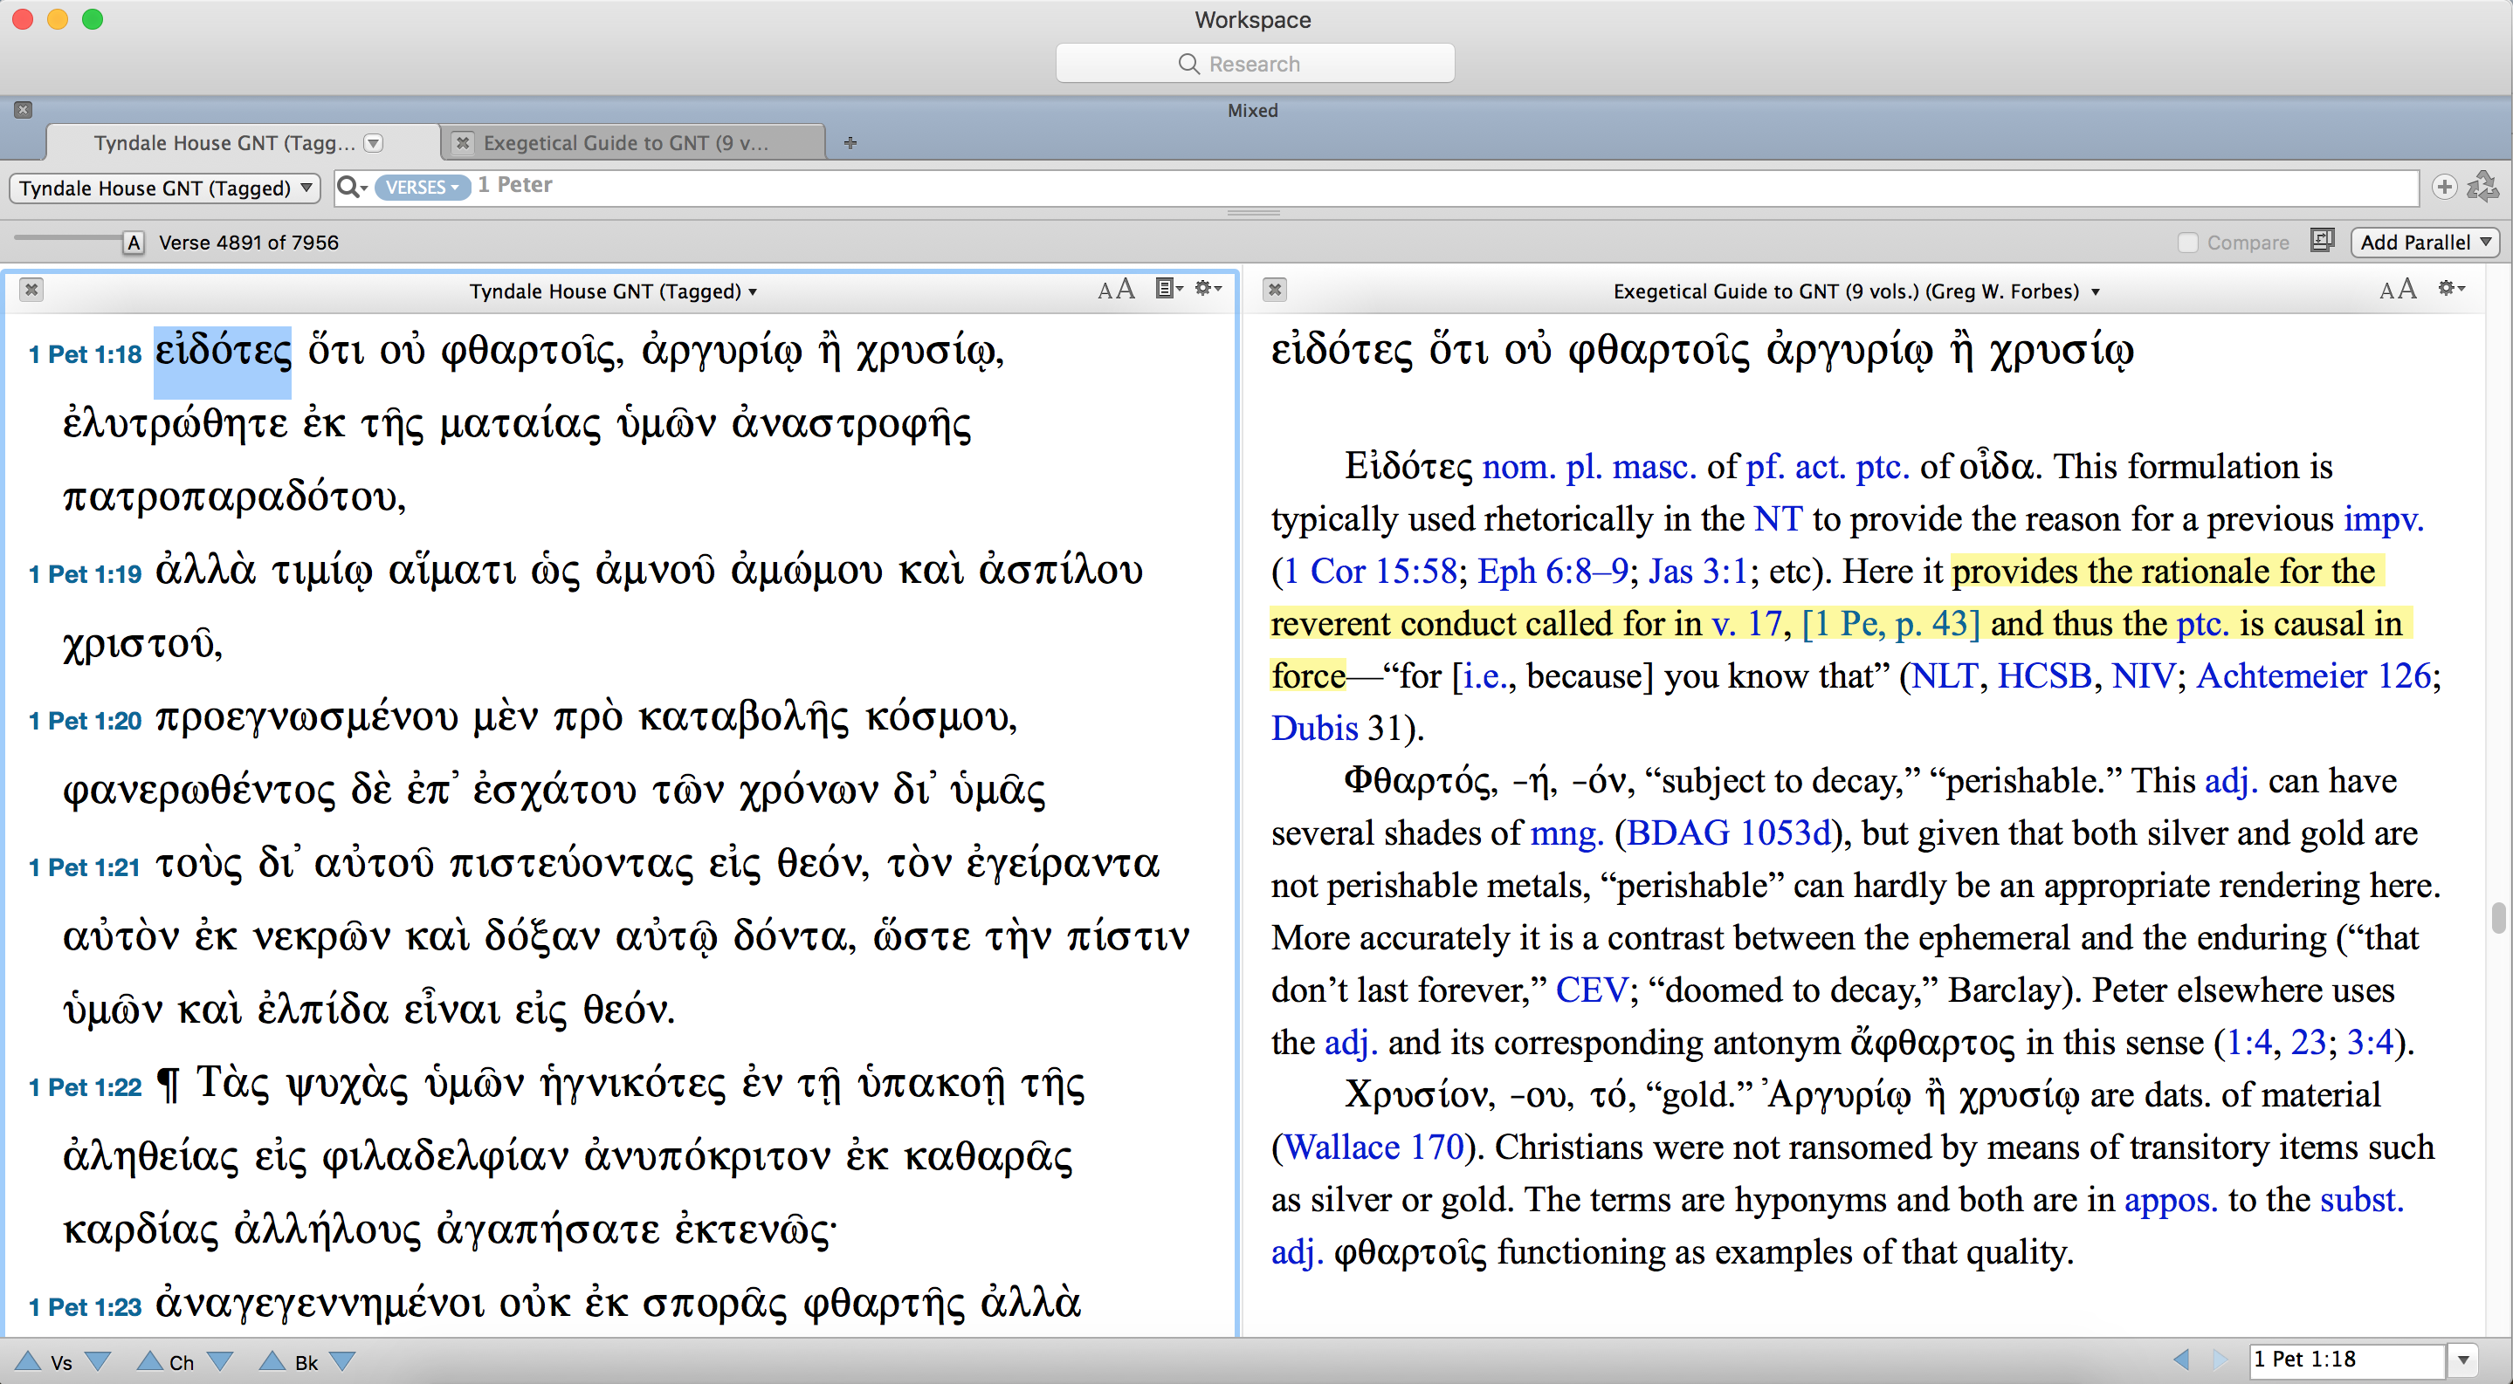This screenshot has height=1384, width=2513.
Task: Click the previous chapter up arrow by Ch
Action: (x=148, y=1360)
